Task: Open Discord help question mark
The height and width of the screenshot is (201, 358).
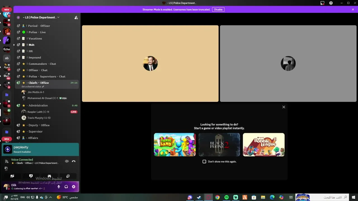Action: point(331,3)
